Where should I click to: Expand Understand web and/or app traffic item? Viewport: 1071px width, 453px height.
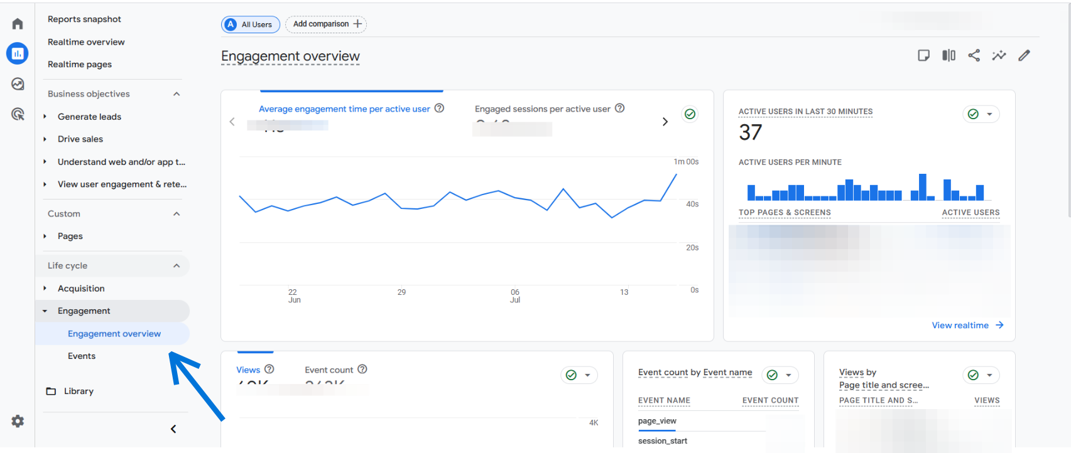pos(45,162)
